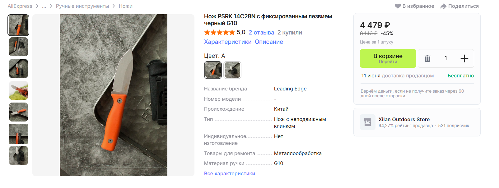499x188 pixels.
Task: Increase quantity with the plus icon
Action: [x=464, y=58]
